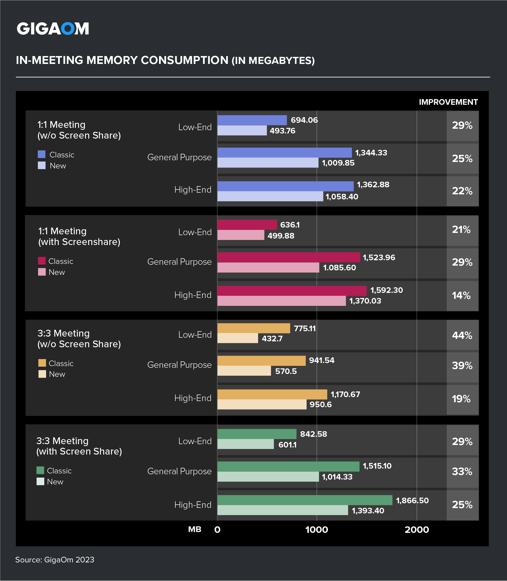This screenshot has height=581, width=507.
Task: Select the 3:3 Meeting with Screen Share heading
Action: pyautogui.click(x=79, y=446)
